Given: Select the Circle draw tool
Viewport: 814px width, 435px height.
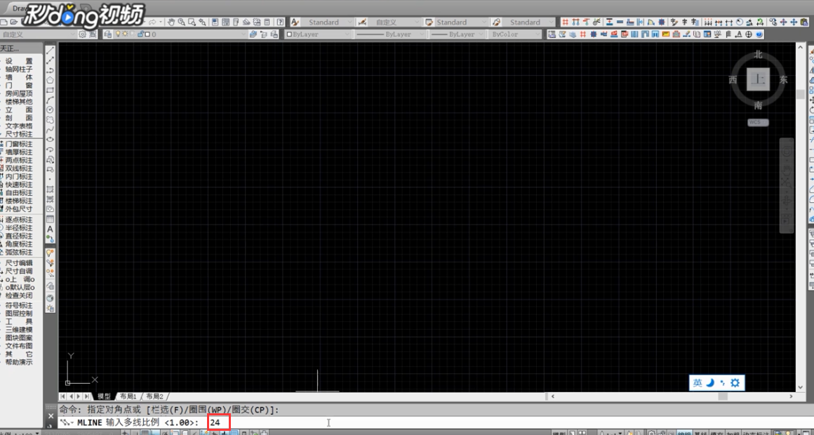Looking at the screenshot, I should [51, 109].
